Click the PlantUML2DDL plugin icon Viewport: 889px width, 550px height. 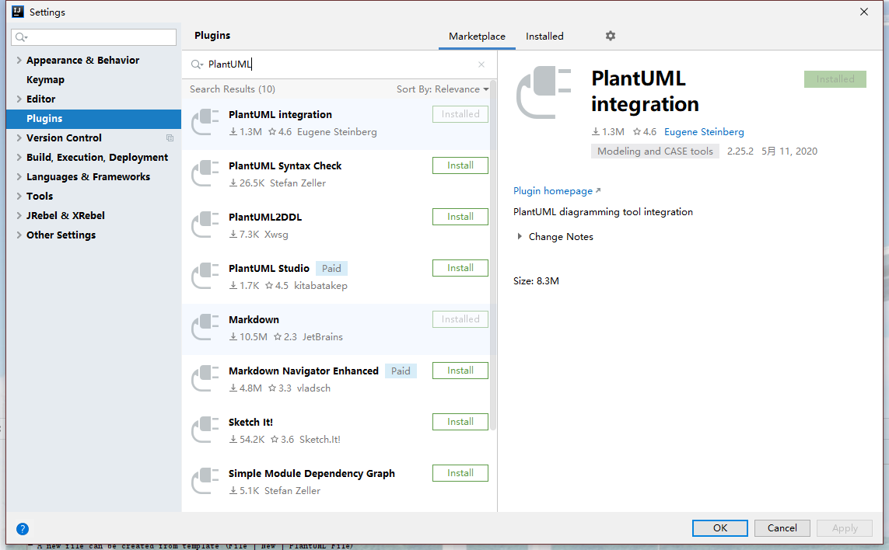[205, 225]
